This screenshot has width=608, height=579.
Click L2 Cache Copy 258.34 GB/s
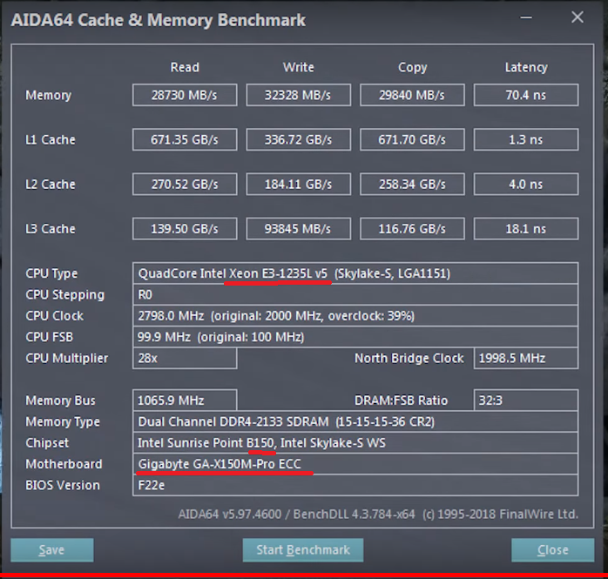coord(412,184)
